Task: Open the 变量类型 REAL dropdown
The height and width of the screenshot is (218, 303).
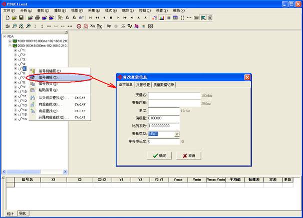Action: [177, 134]
